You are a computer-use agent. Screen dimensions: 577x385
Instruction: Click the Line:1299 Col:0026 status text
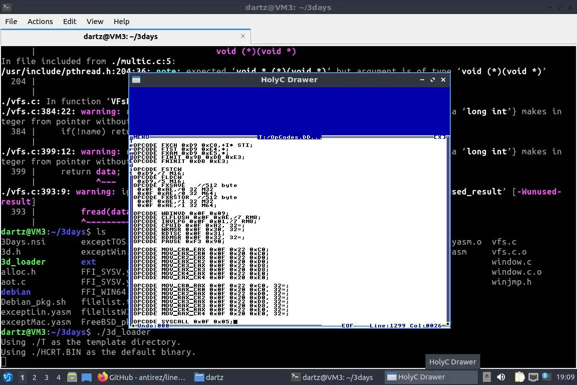coord(405,326)
